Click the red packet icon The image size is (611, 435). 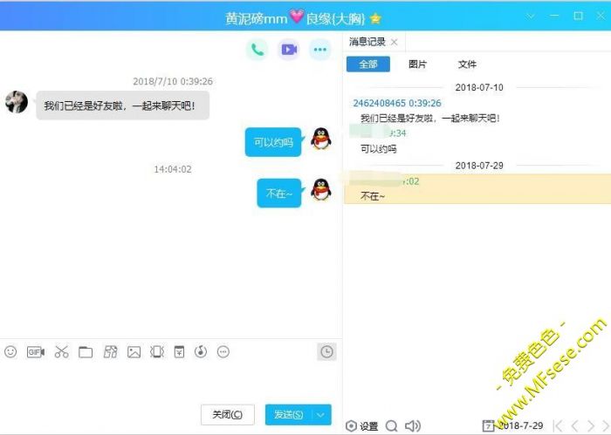tap(179, 352)
